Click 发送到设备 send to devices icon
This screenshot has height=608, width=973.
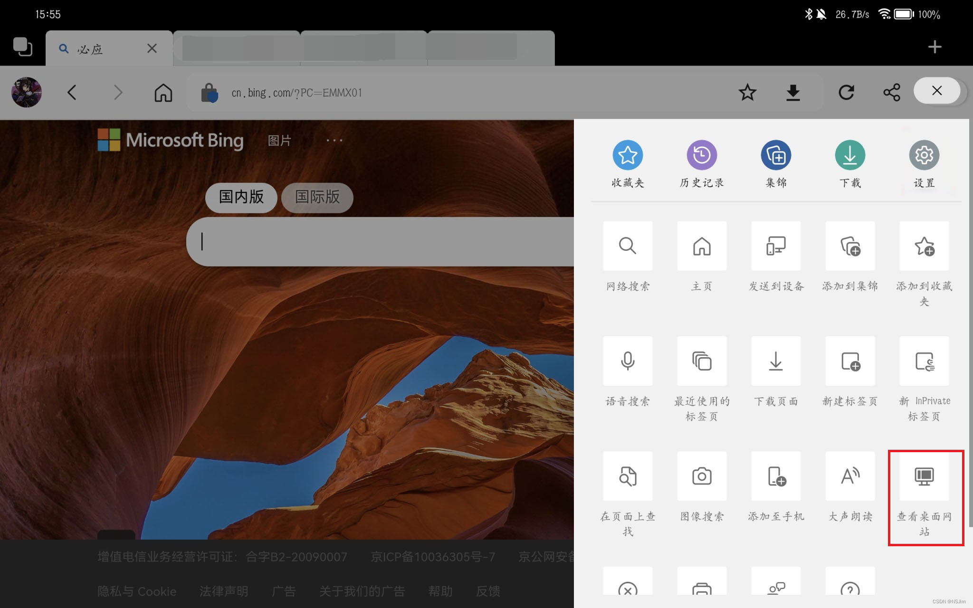775,246
